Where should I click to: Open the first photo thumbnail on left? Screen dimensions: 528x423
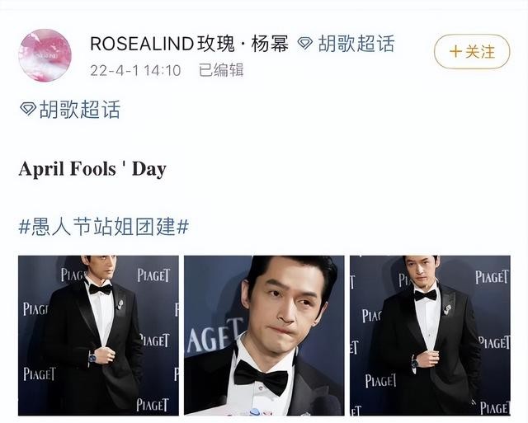[98, 336]
